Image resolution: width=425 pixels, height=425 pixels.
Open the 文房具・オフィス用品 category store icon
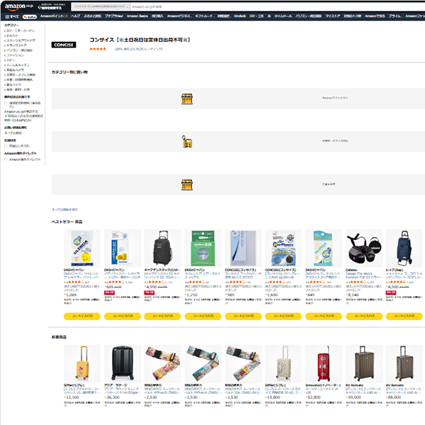[187, 142]
